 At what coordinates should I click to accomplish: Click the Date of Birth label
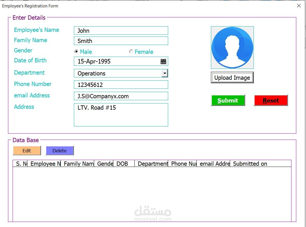point(30,60)
